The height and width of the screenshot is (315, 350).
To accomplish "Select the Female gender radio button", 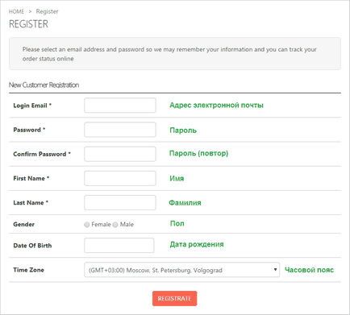I will click(86, 225).
